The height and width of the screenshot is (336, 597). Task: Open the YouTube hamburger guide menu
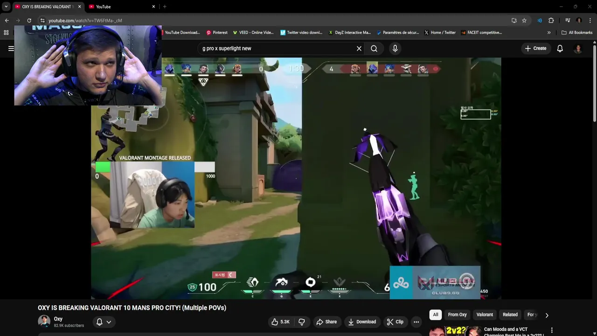point(11,48)
